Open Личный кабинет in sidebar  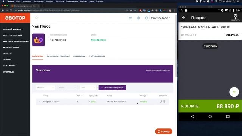tap(13, 29)
